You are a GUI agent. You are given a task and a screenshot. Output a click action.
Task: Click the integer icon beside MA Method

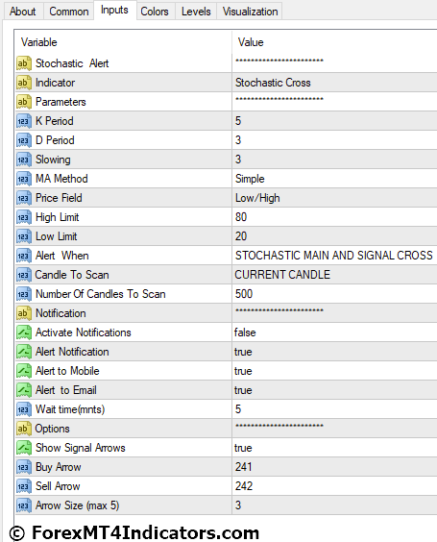point(24,179)
